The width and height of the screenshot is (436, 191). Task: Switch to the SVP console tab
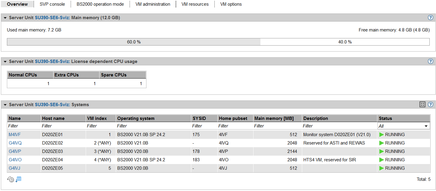coord(52,4)
